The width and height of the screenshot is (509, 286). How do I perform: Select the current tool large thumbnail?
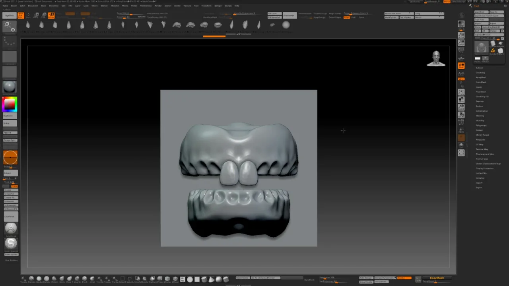pyautogui.click(x=481, y=48)
